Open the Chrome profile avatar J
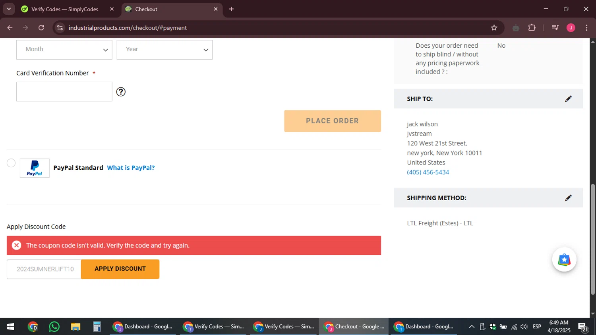596x335 pixels. click(571, 28)
